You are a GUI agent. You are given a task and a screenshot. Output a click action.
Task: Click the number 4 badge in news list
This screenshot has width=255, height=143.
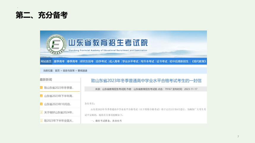[41, 112]
